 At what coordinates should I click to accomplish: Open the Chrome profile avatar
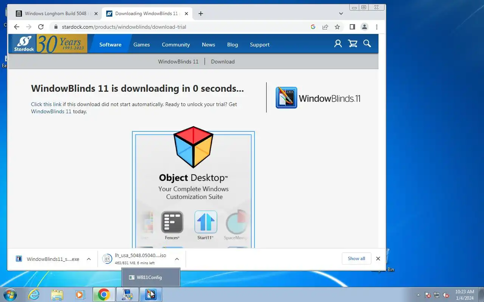point(365,27)
